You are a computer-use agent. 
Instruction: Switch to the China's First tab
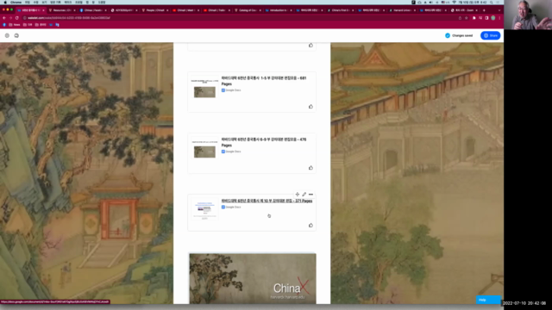click(340, 10)
